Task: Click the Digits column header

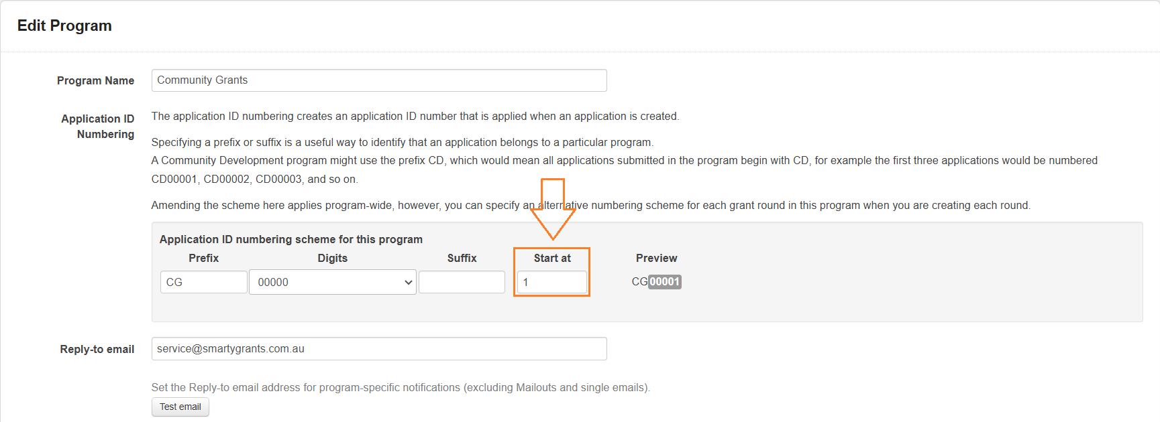Action: pyautogui.click(x=332, y=258)
